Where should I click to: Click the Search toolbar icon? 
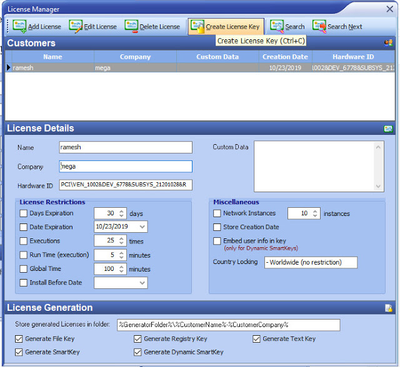tap(277, 26)
